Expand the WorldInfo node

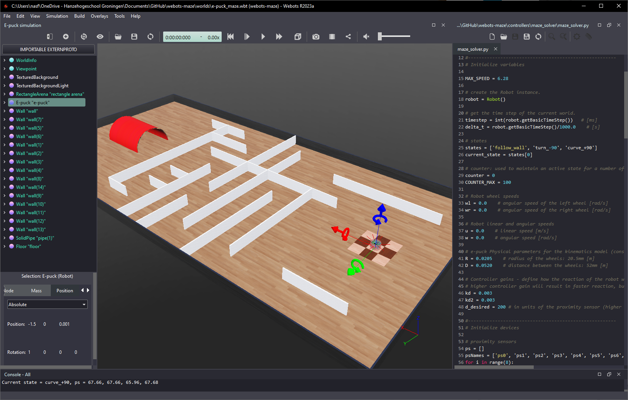[5, 60]
